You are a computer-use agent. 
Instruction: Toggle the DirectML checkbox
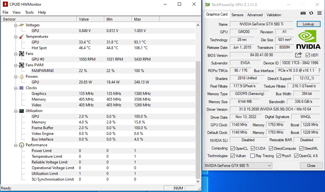tap(301, 149)
